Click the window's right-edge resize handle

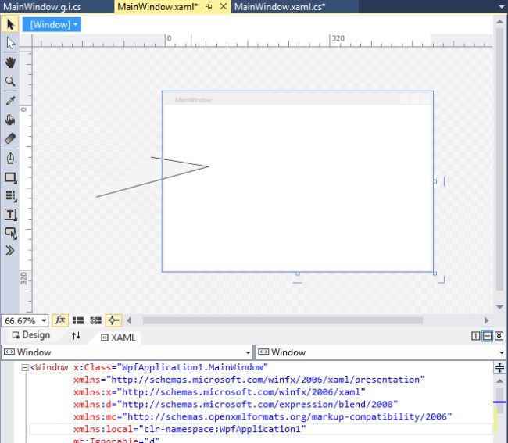tap(435, 182)
